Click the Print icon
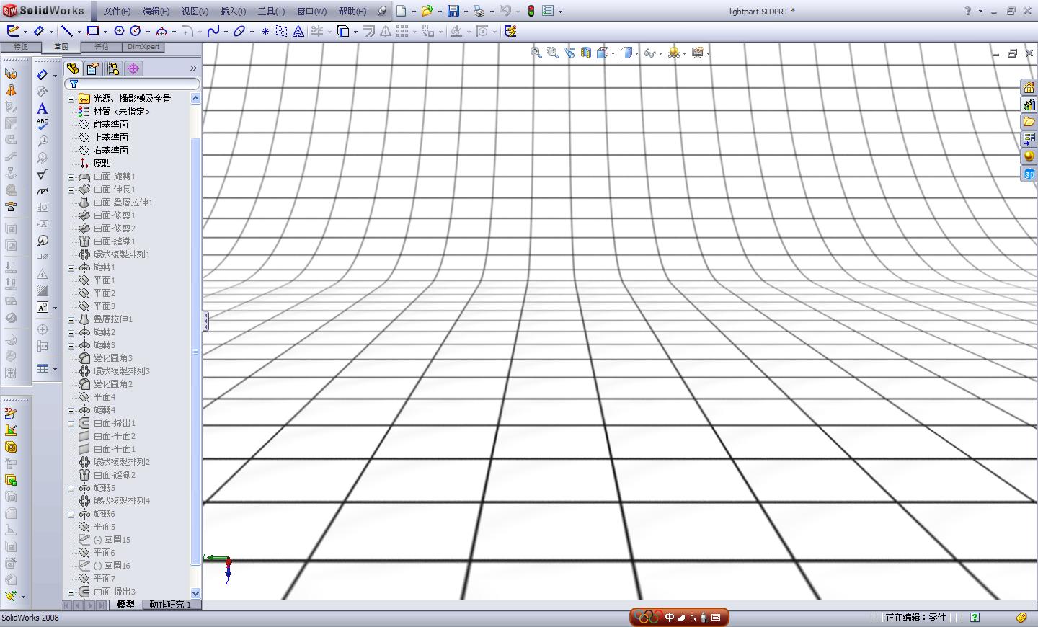The width and height of the screenshot is (1038, 627). [x=479, y=11]
